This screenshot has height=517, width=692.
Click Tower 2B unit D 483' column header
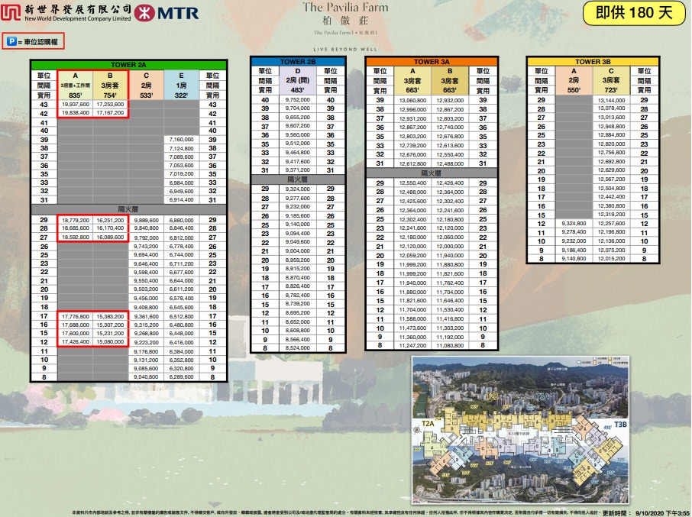pyautogui.click(x=299, y=80)
